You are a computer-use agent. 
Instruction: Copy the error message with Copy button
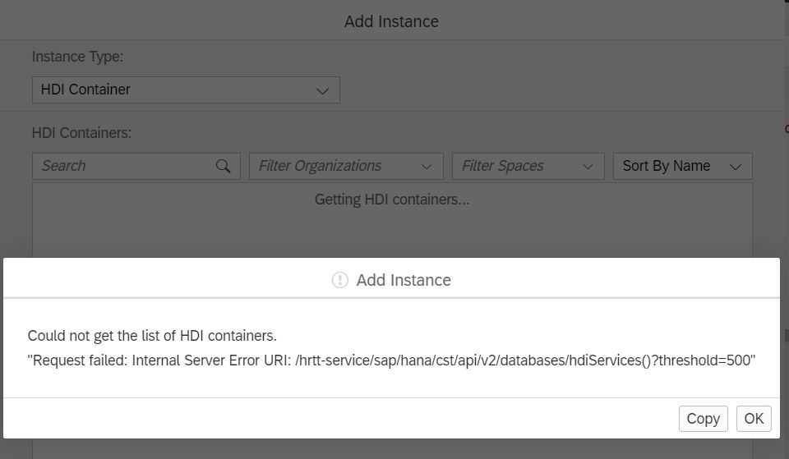703,419
